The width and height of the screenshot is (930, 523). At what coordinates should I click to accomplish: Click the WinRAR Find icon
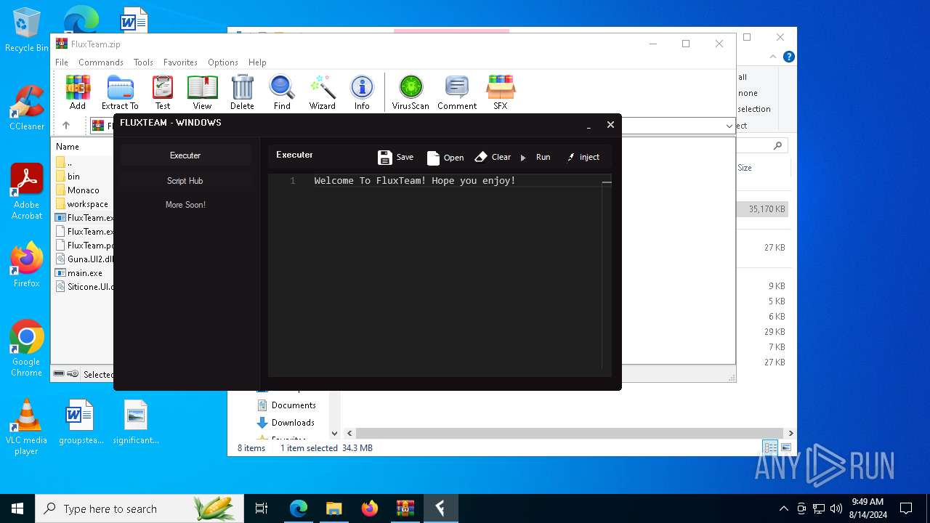pos(282,92)
